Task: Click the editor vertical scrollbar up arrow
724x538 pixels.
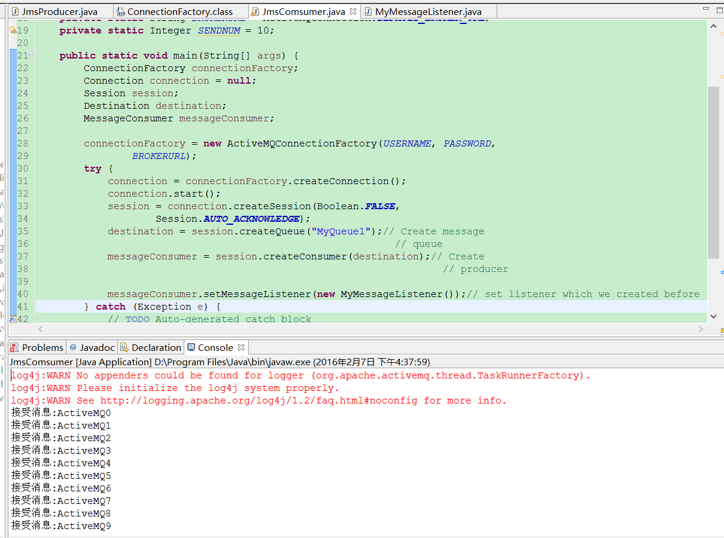Action: 713,26
